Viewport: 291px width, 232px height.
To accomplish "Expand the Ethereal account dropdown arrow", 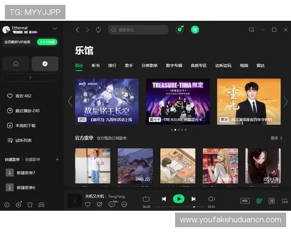I will tap(55, 29).
